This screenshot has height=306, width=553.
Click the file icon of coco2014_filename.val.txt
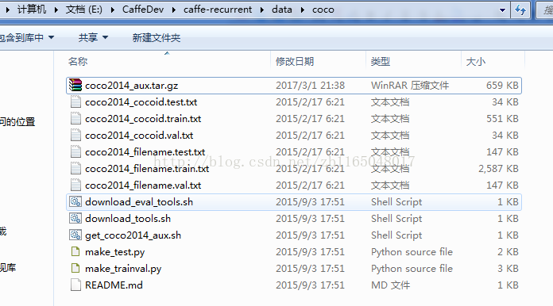click(75, 186)
